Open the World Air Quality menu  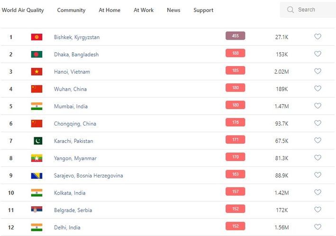(x=23, y=10)
